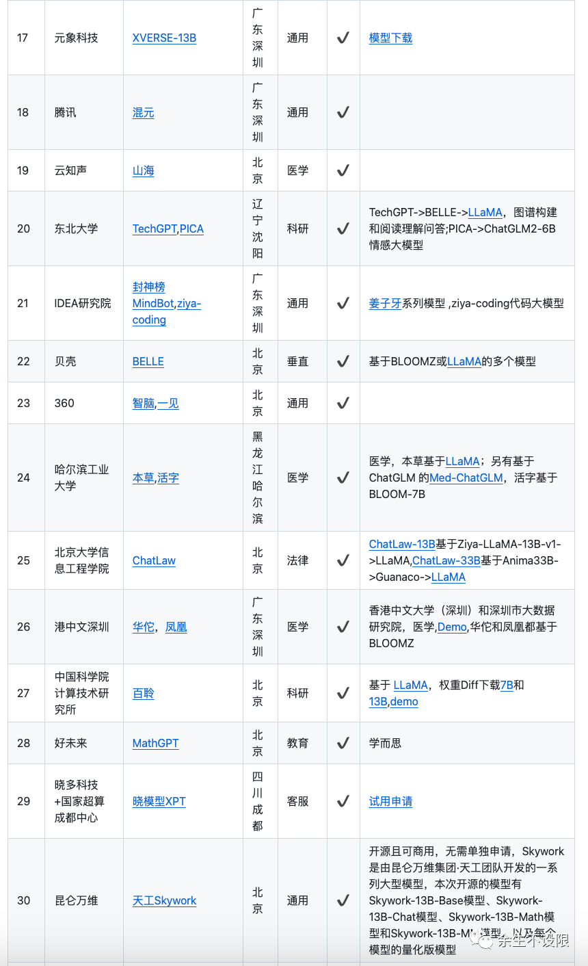Screen dimensions: 588x966
Task: Click the checkmark in 东北大学 row
Action: pos(343,229)
